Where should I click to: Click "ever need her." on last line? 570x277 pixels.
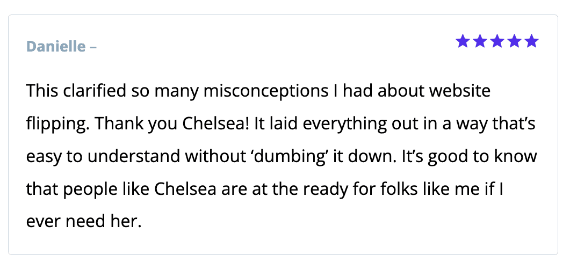click(x=83, y=221)
